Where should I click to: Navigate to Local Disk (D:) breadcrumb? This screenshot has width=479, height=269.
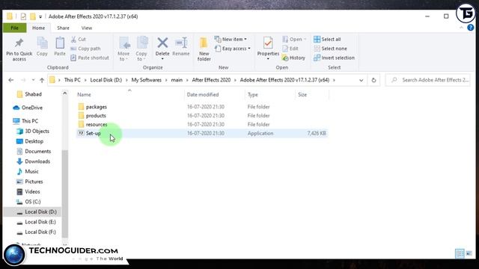[106, 80]
